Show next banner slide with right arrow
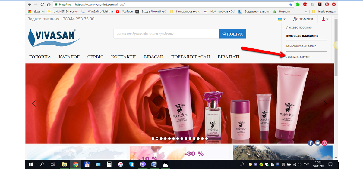Viewport: 363px width, 169px height. 325,104
